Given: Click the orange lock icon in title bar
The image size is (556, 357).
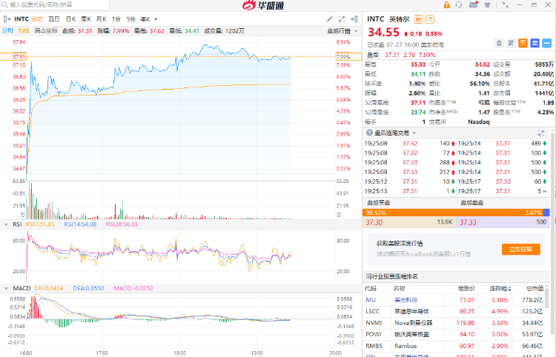Looking at the screenshot, I should click(446, 5).
